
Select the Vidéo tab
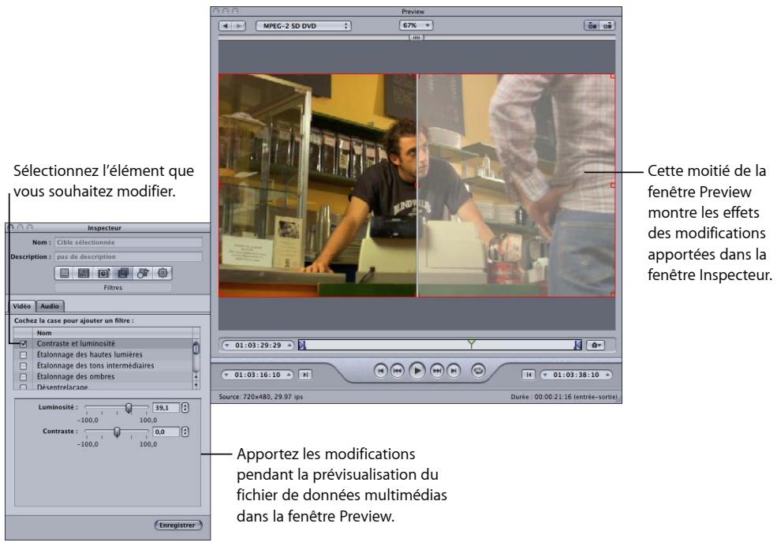pos(25,305)
